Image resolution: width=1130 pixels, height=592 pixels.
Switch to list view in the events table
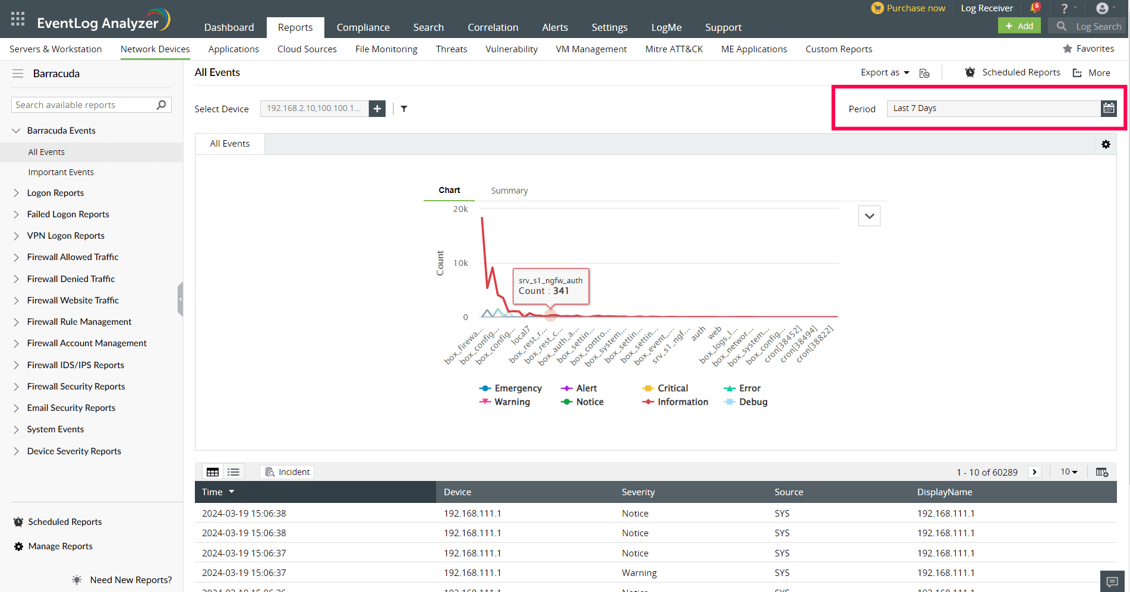[x=233, y=471]
